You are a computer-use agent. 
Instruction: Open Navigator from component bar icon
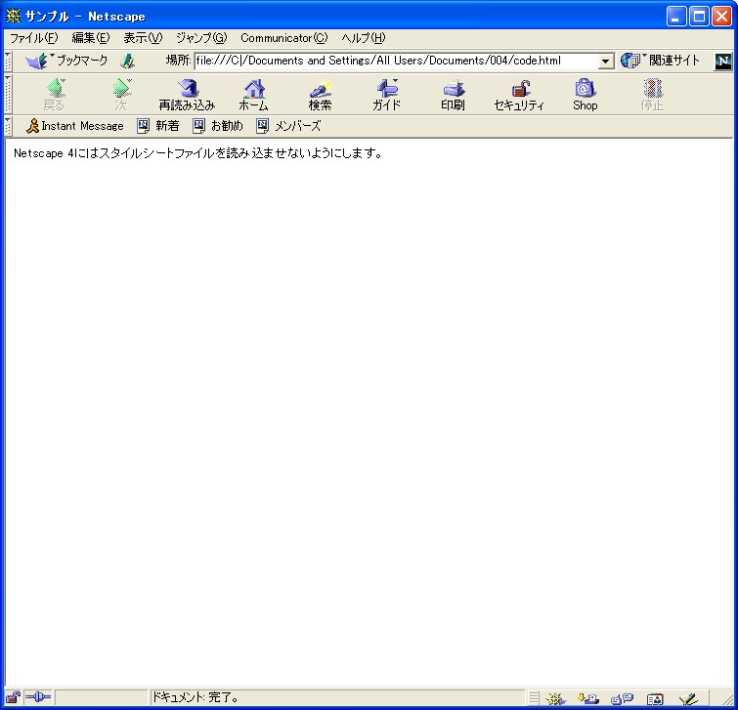pyautogui.click(x=555, y=698)
